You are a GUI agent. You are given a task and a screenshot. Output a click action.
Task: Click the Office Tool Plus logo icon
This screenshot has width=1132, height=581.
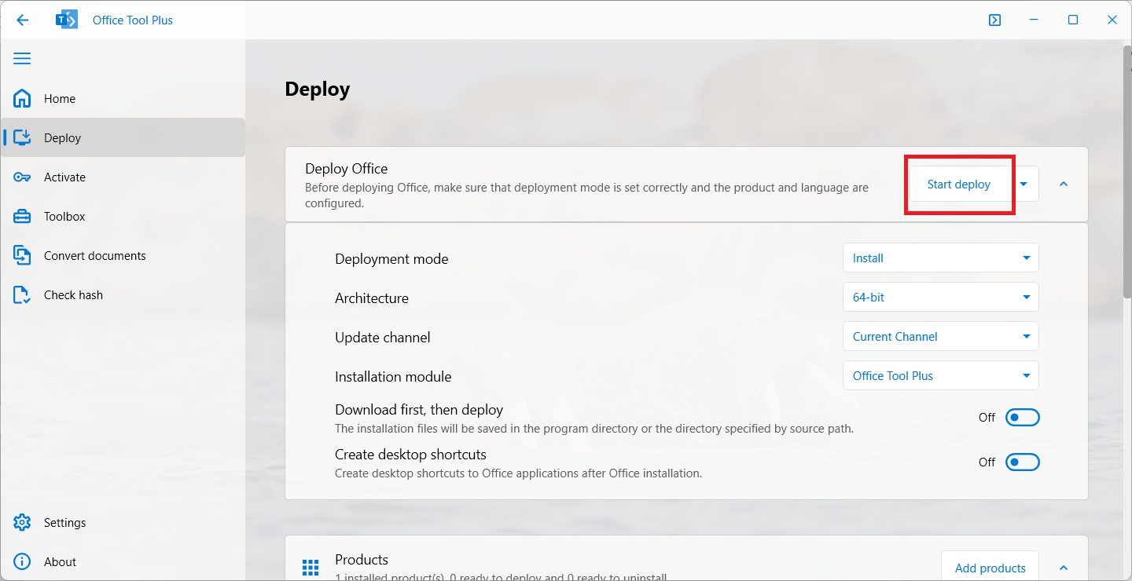[67, 20]
